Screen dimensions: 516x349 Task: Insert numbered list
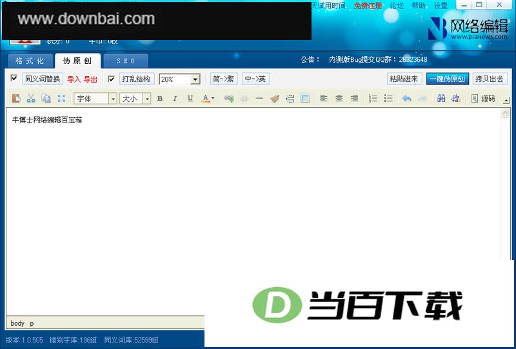(x=373, y=99)
